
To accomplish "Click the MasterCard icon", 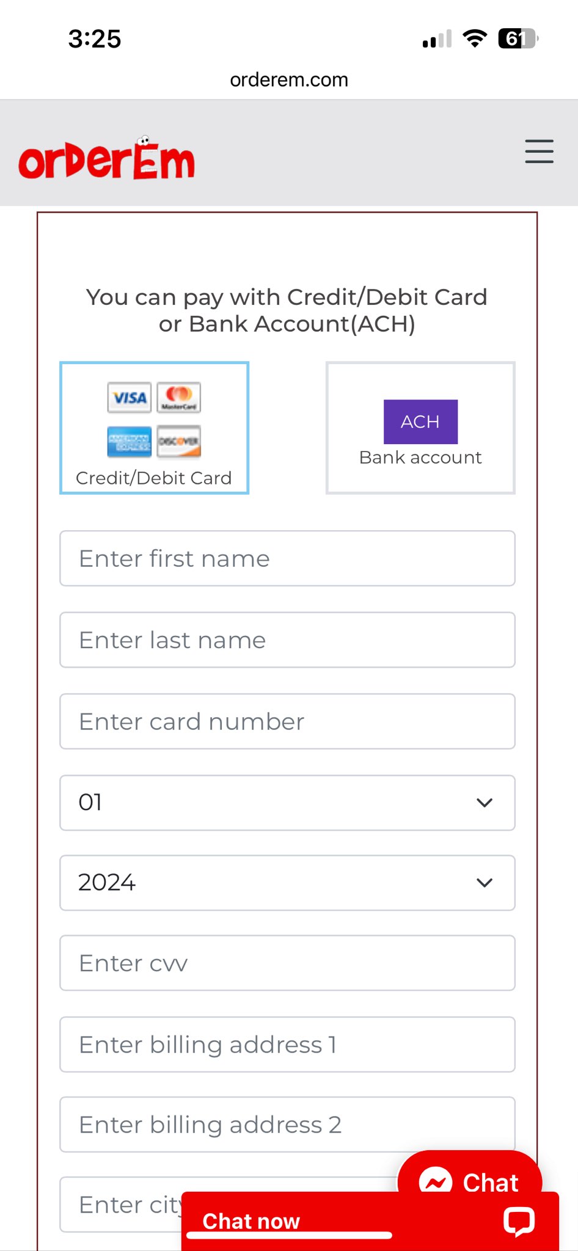I will 179,398.
